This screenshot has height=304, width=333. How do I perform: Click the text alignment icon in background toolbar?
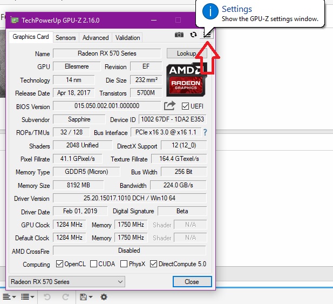6,297
